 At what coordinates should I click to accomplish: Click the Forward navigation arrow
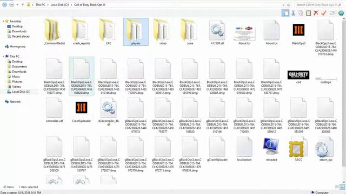(x=11, y=5)
